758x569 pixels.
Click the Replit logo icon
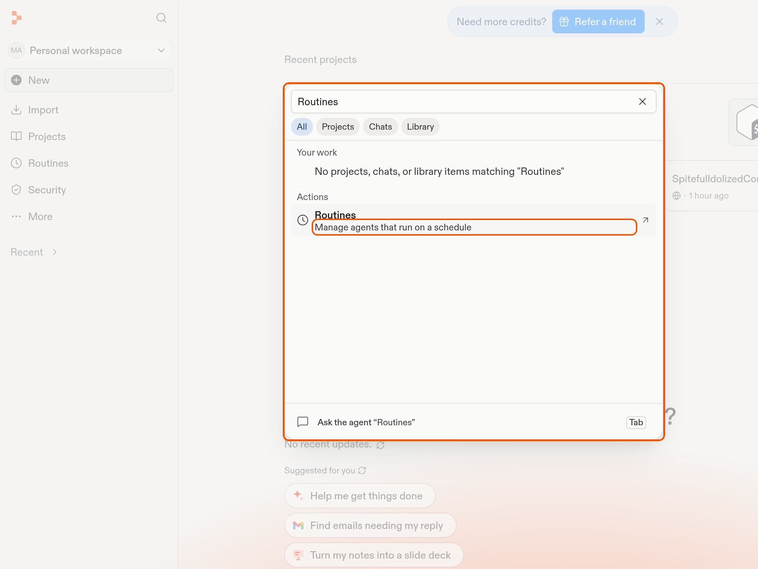pos(16,18)
